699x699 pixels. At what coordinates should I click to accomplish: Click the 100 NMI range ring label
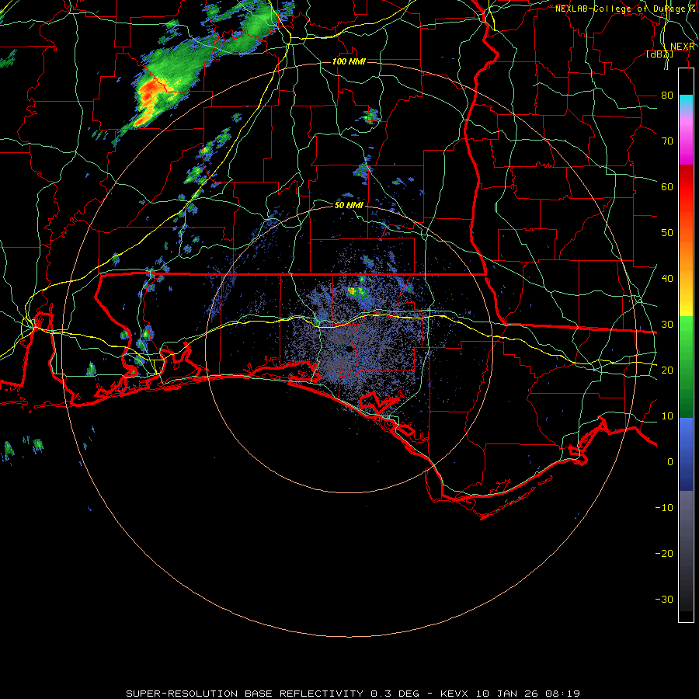tap(349, 61)
